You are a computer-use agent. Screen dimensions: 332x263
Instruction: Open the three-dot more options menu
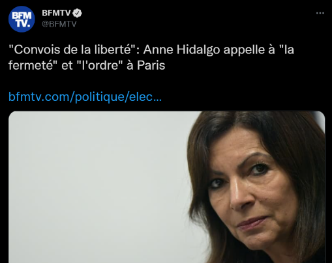pos(320,13)
